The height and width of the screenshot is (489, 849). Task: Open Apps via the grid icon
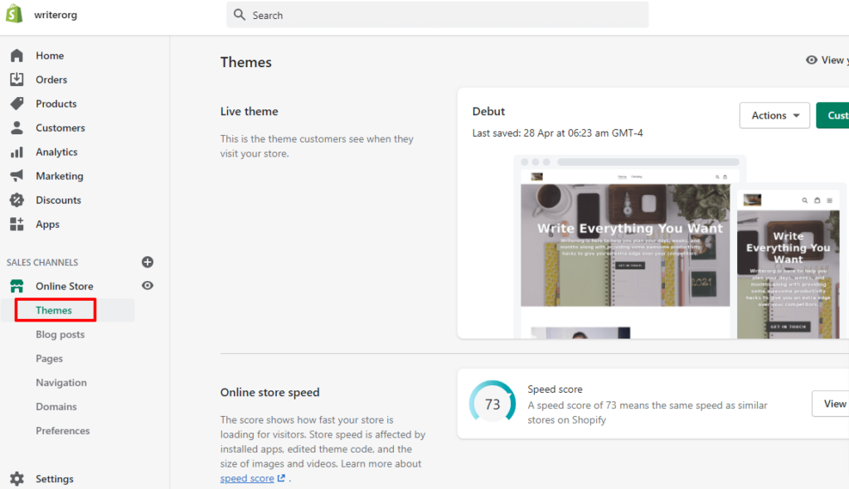point(17,224)
